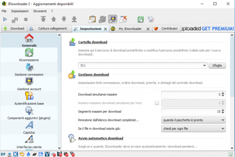Stop all downloads with the square icon

pyautogui.click(x=26, y=19)
